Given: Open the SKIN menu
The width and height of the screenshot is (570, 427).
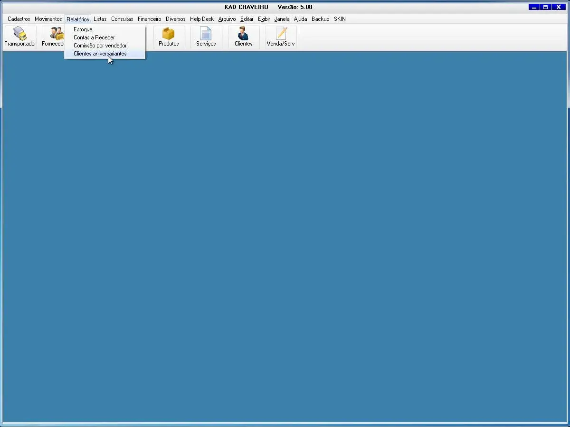Looking at the screenshot, I should pyautogui.click(x=340, y=19).
